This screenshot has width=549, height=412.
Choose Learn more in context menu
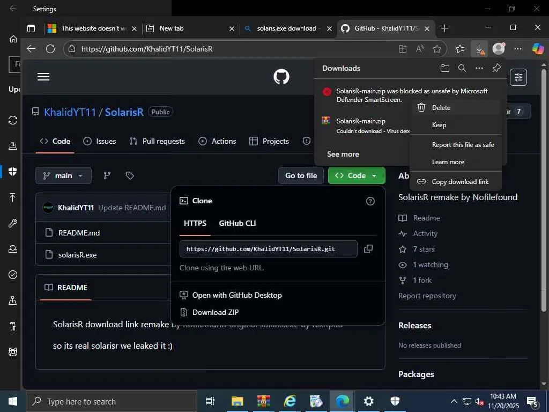pyautogui.click(x=456, y=162)
